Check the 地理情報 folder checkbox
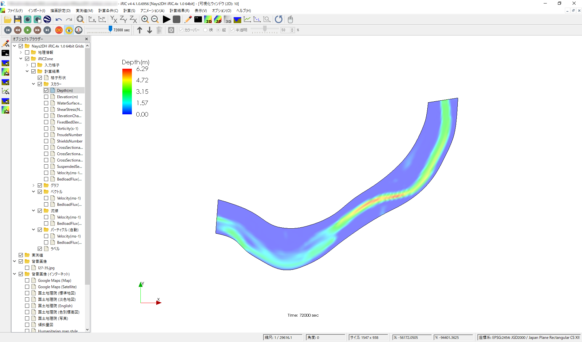The width and height of the screenshot is (582, 342). pos(27,53)
